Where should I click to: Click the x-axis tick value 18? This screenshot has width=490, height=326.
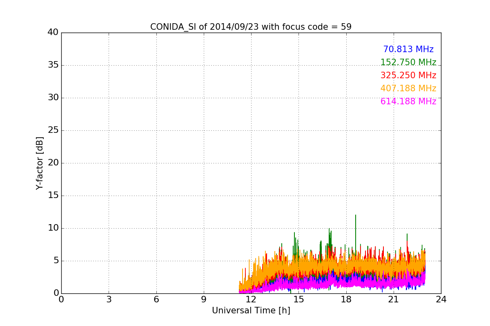[346, 300]
